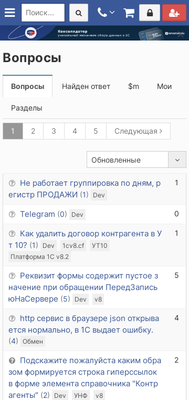Open the shopping cart
This screenshot has width=189, height=400.
129,13
